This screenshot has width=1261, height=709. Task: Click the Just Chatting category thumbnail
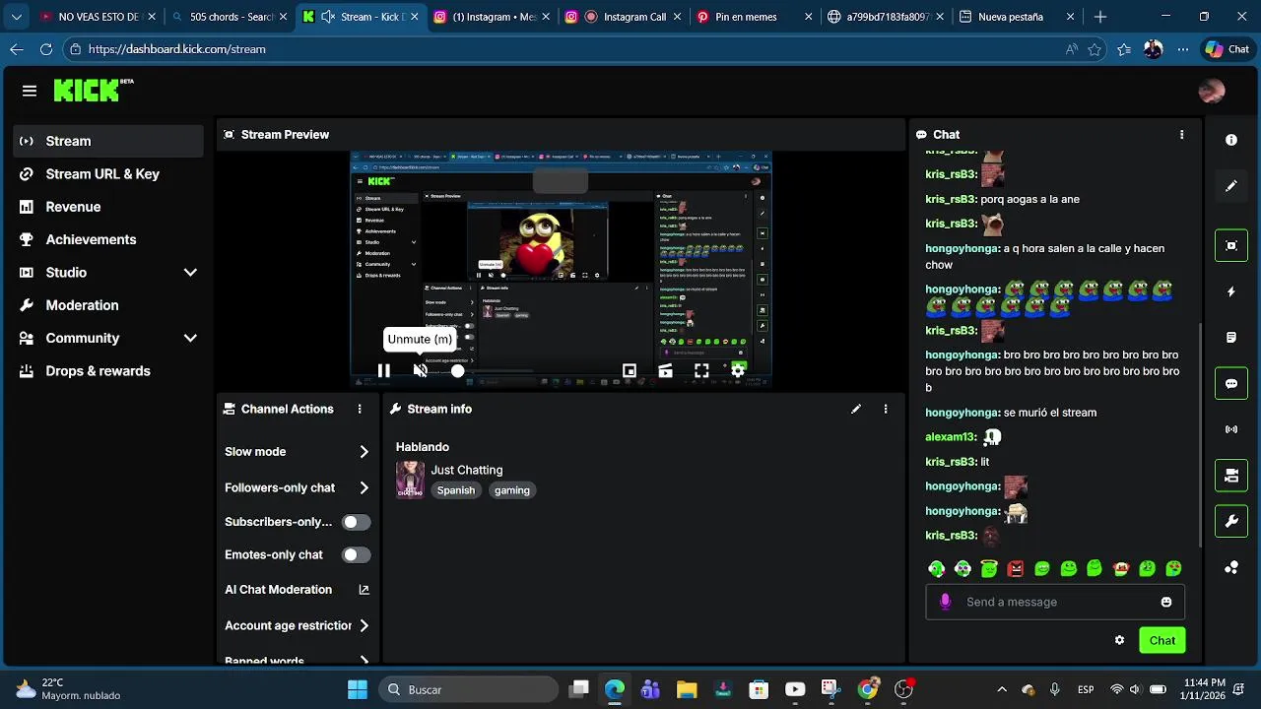click(x=410, y=480)
